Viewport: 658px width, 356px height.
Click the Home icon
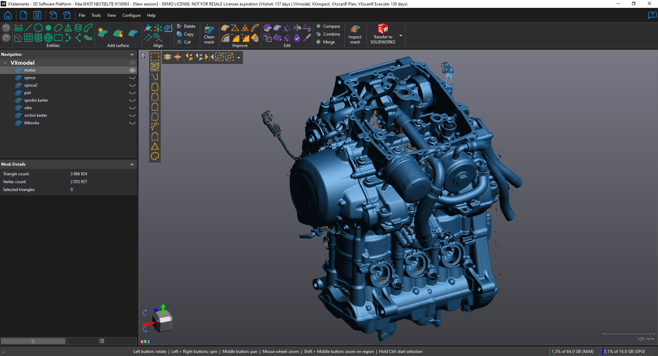click(x=8, y=15)
